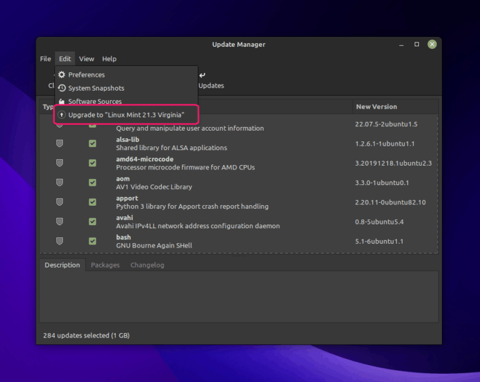Choose Upgrade to Linux Mint 21.3 Virginia
480x382 pixels.
pos(126,114)
